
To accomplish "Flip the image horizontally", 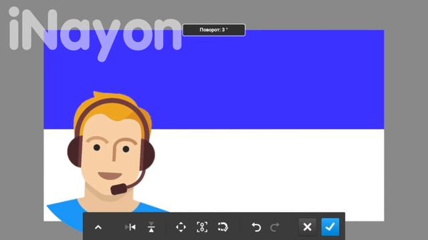I will point(130,227).
